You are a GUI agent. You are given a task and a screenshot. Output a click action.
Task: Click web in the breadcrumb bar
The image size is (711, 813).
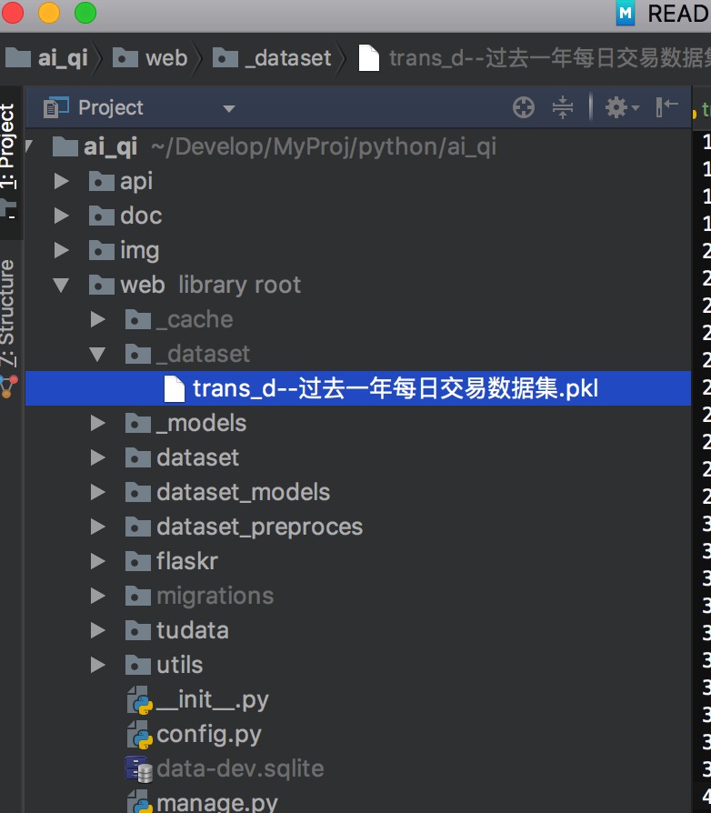tap(150, 58)
